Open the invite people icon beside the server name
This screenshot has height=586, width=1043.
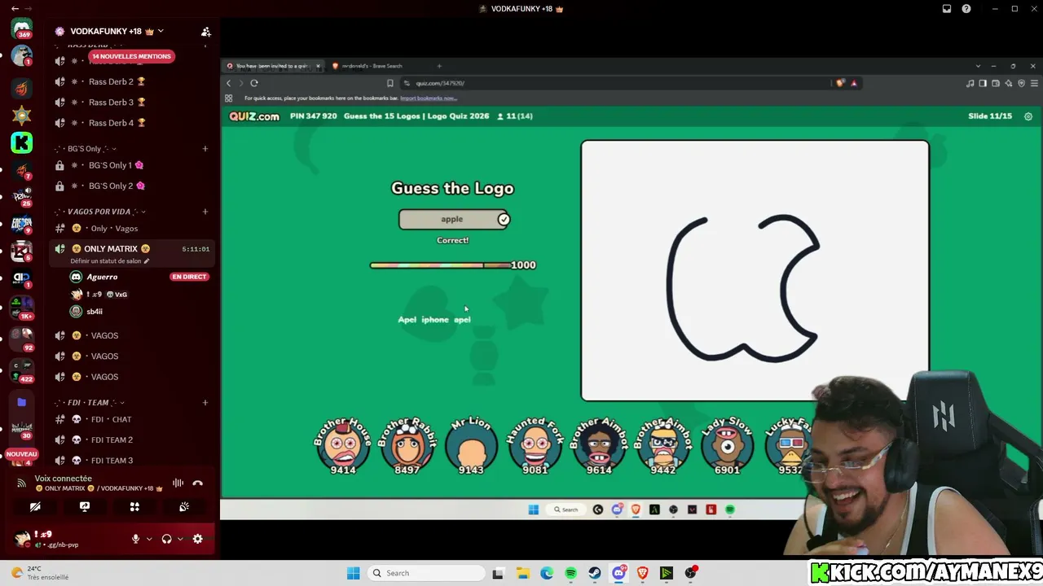(x=206, y=32)
